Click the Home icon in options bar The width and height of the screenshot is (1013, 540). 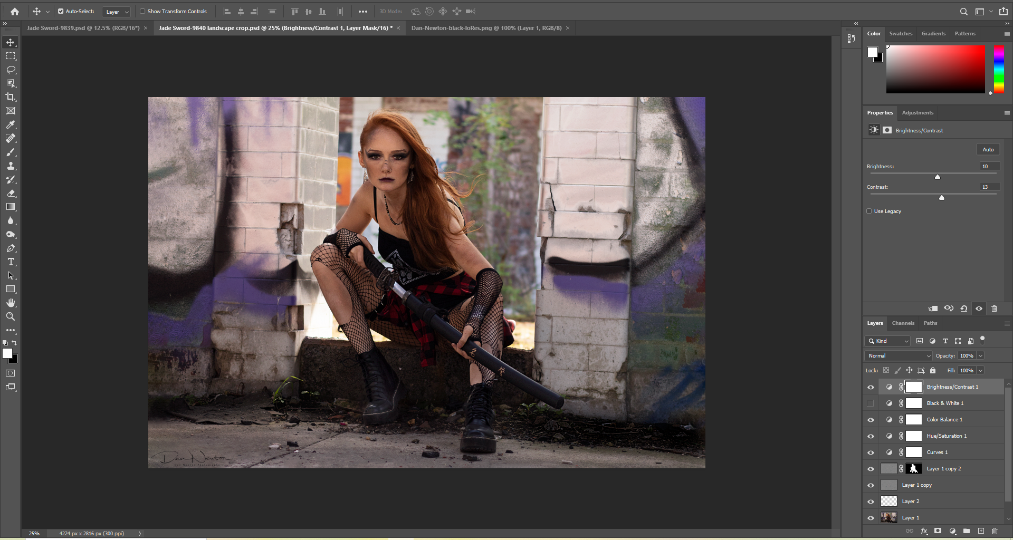click(x=15, y=11)
